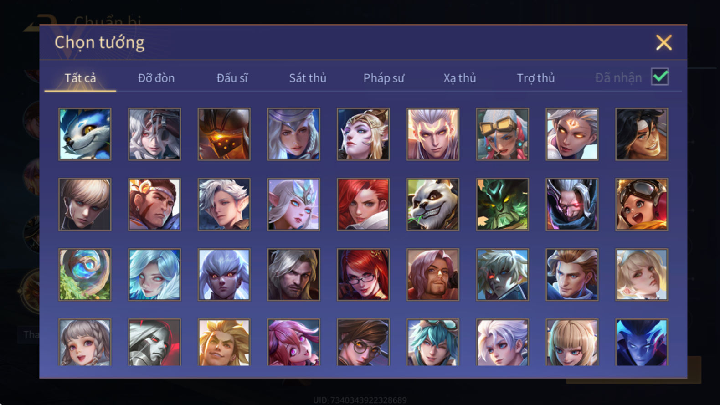This screenshot has height=405, width=720.
Task: Select the blue fox hero portrait
Action: tap(85, 134)
